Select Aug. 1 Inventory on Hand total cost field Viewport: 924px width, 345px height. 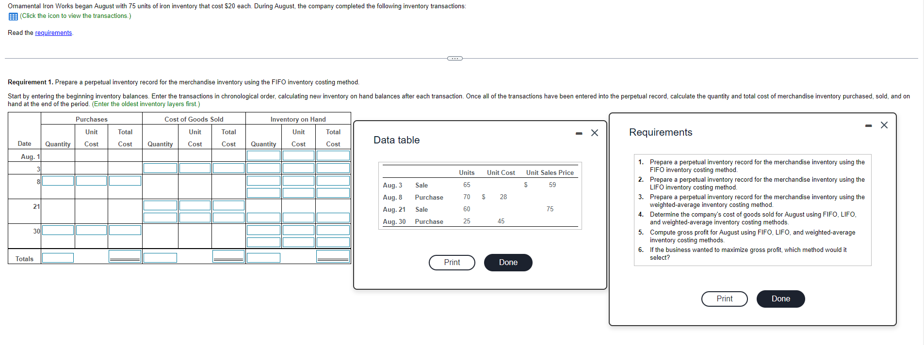333,156
